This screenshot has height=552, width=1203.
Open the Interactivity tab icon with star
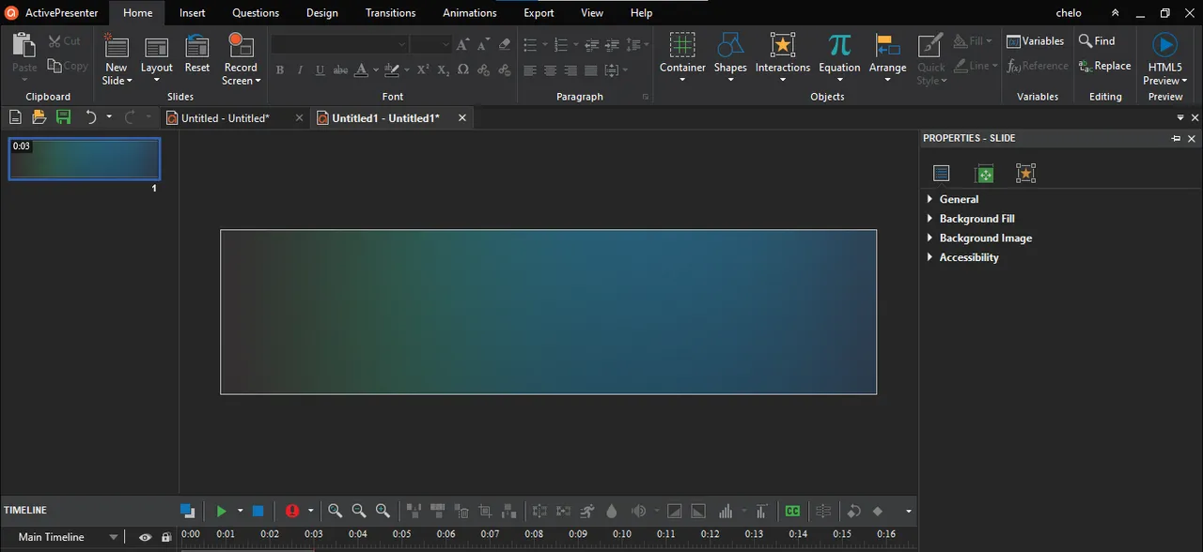point(1025,173)
